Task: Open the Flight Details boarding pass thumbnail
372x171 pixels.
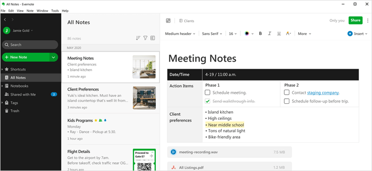Action: (144, 160)
